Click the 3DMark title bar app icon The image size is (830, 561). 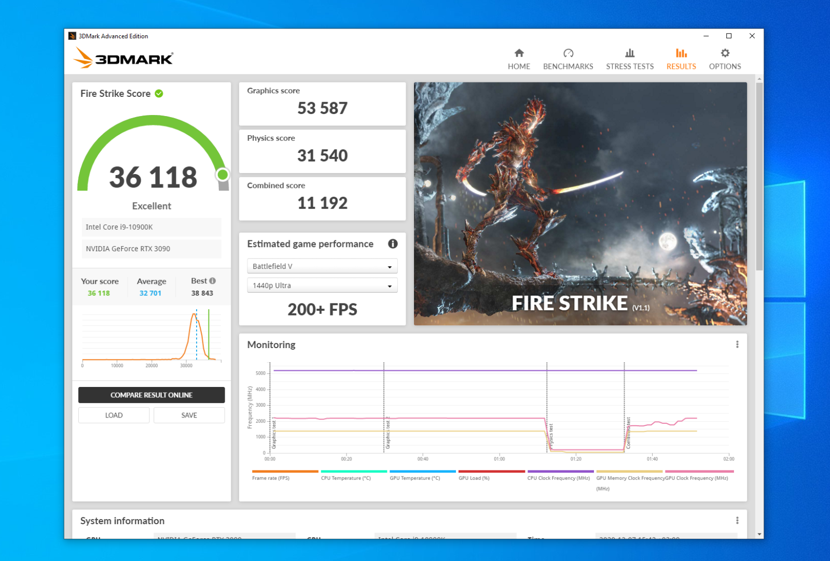(x=72, y=36)
